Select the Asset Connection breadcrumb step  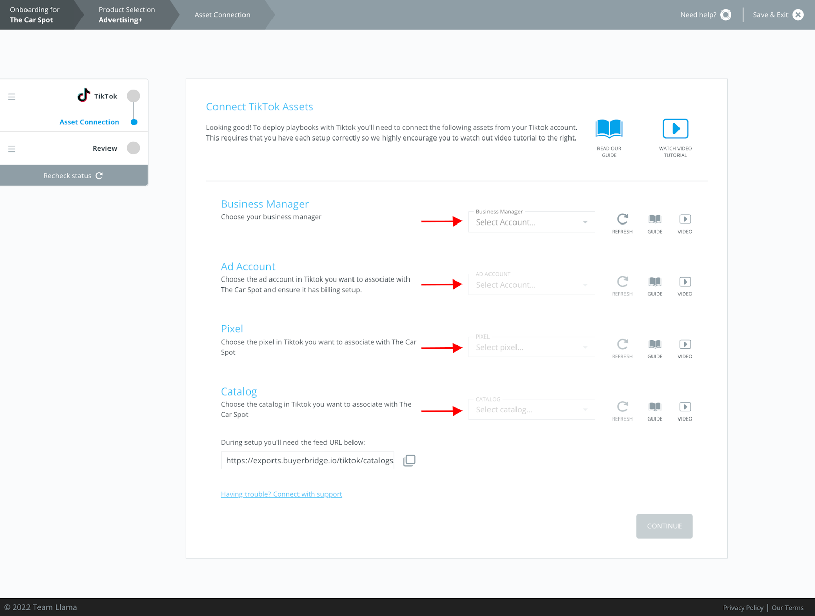[x=222, y=15]
